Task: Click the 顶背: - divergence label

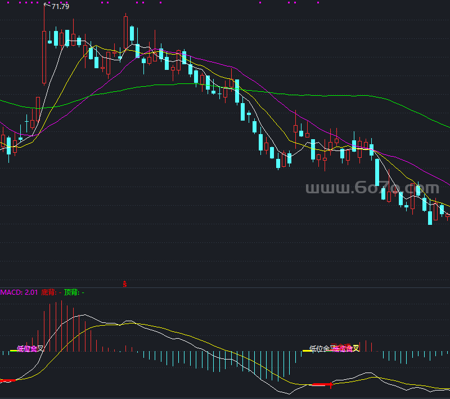Action: point(74,292)
